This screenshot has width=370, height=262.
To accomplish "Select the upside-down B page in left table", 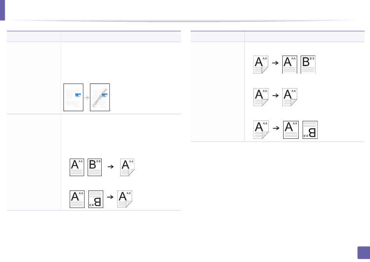I will 96,199.
